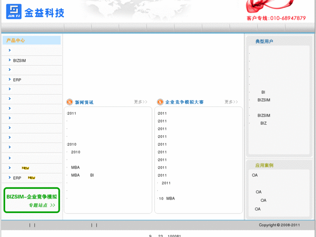This screenshot has width=316, height=237.
Task: Click the blue JINYI logo icon
Action: (14, 11)
